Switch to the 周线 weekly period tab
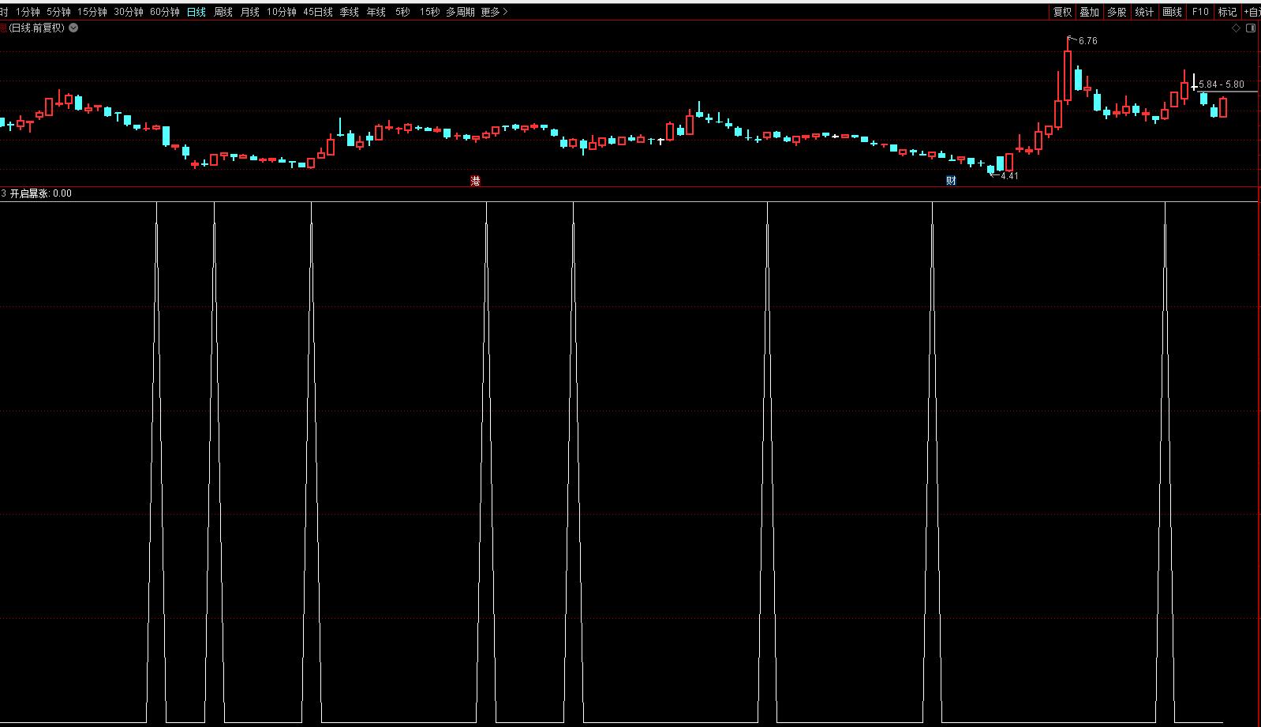The height and width of the screenshot is (727, 1261). 223,12
